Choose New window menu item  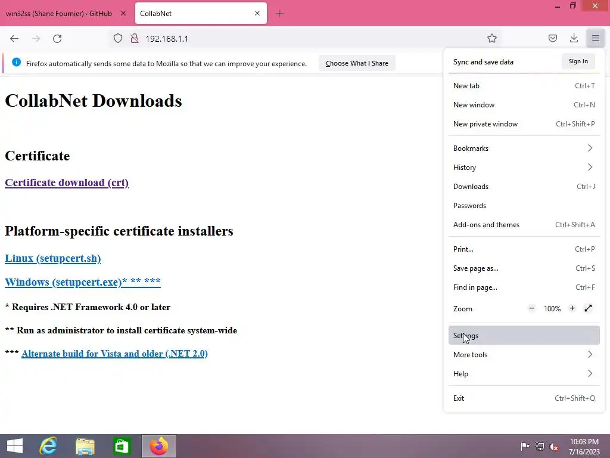point(524,105)
